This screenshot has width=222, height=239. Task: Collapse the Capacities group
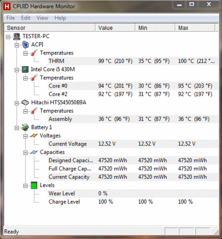25,153
